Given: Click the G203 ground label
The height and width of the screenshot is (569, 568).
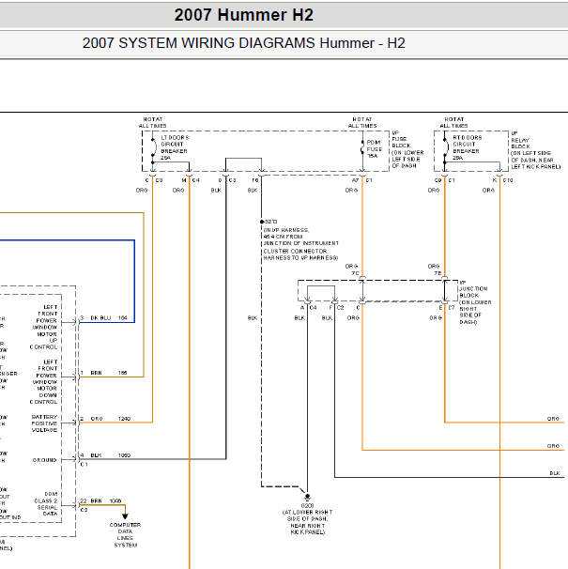Looking at the screenshot, I should 307,505.
